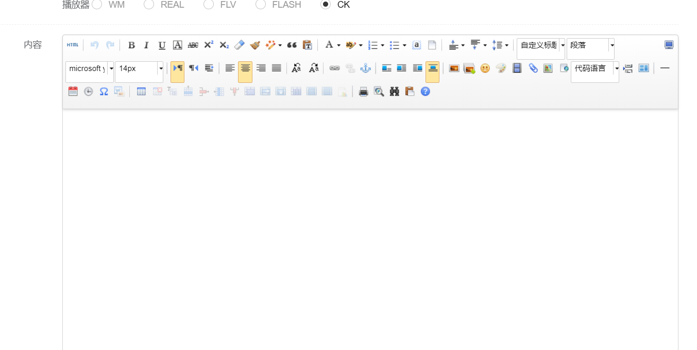
Task: Pick text background highlight color
Action: click(351, 45)
